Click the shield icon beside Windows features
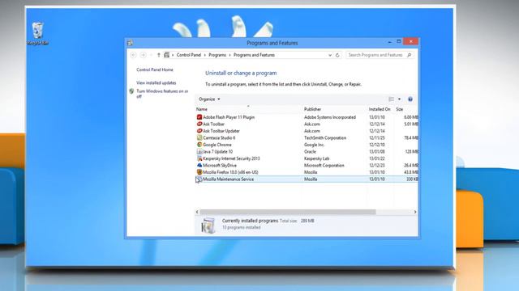519x291 pixels. pos(131,91)
